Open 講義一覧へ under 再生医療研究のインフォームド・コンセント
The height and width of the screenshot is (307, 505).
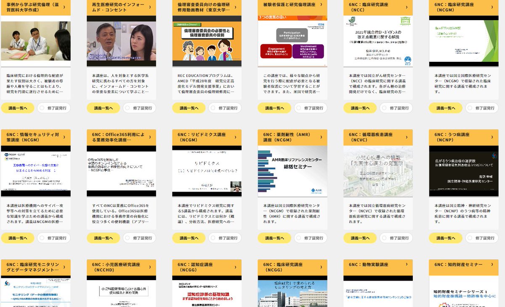pos(103,108)
